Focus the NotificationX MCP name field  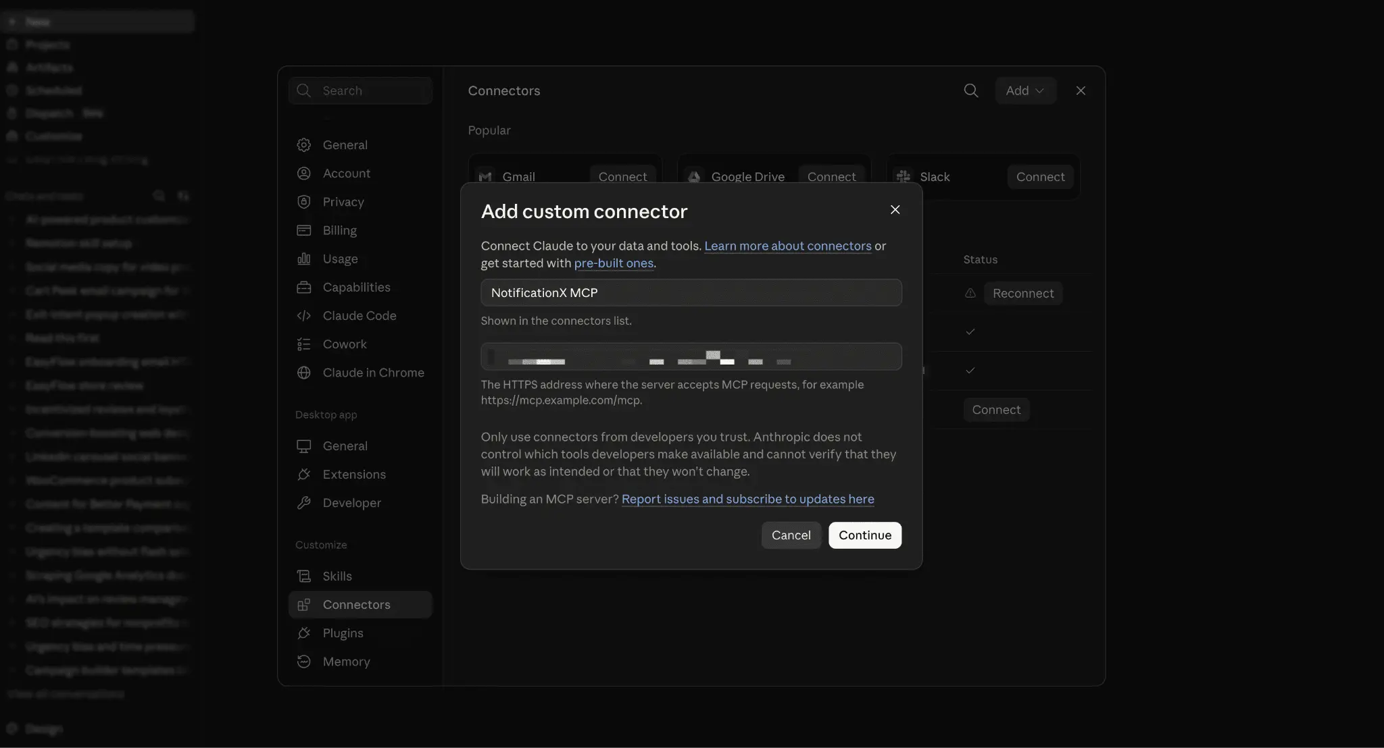click(x=691, y=292)
